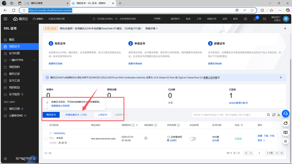The height and width of the screenshot is (164, 292).
Task: Click 申请免费证书 (1/50) button
Action: [x=76, y=115]
